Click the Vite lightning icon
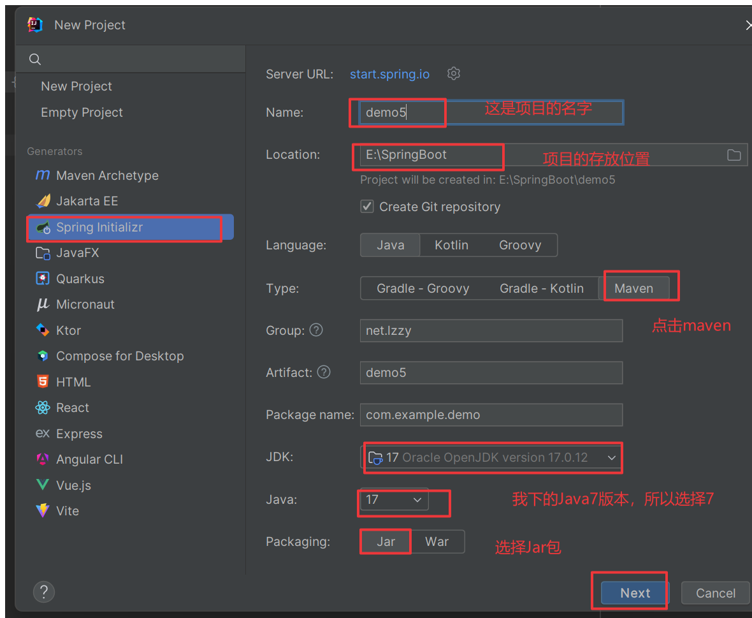 [x=43, y=510]
